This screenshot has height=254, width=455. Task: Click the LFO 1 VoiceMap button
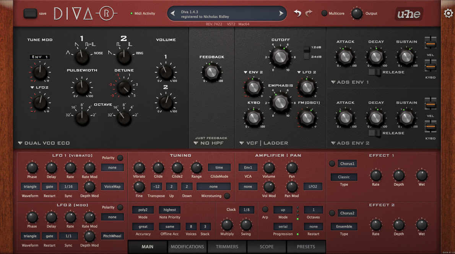pos(112,186)
